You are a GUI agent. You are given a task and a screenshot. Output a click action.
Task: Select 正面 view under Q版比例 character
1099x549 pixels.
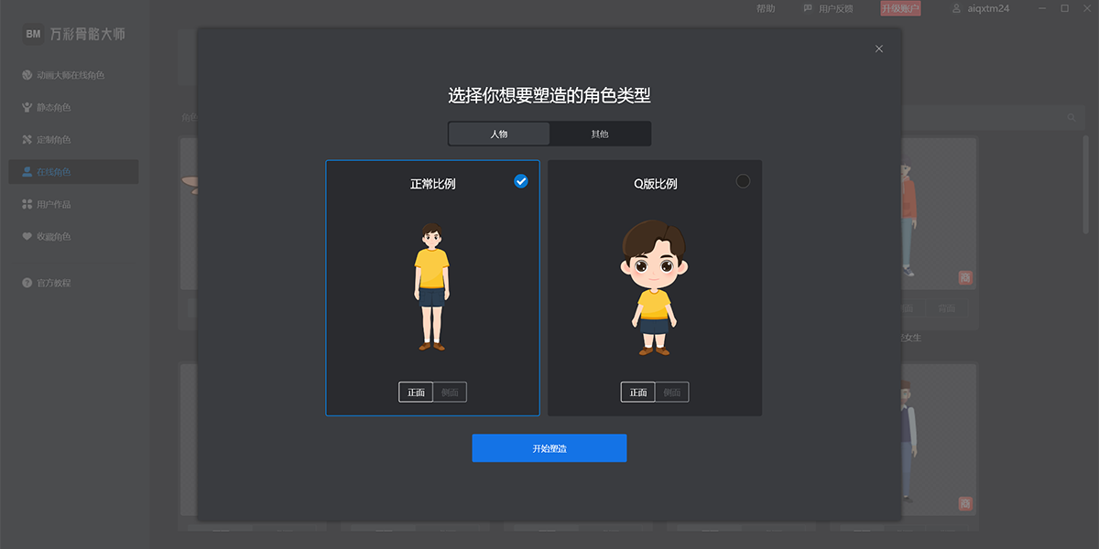pyautogui.click(x=638, y=393)
